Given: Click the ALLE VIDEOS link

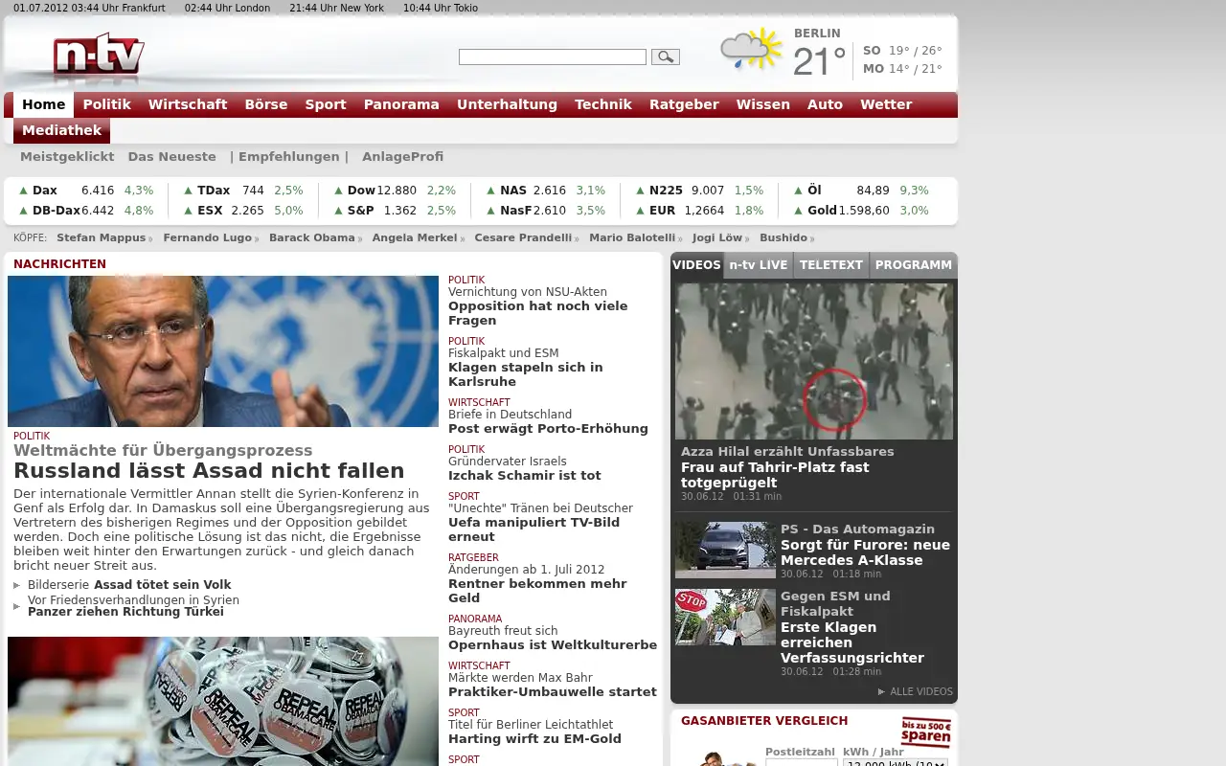Looking at the screenshot, I should [x=921, y=692].
